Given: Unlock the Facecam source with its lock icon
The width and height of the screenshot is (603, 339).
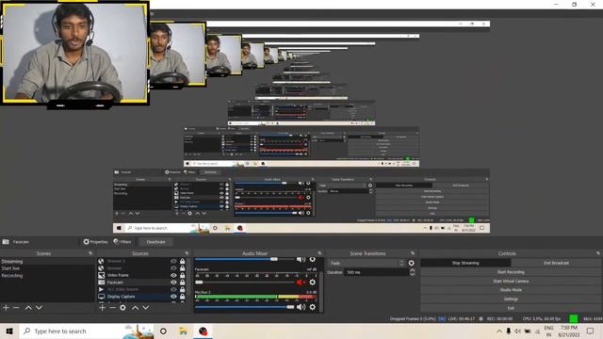Looking at the screenshot, I should 182,282.
